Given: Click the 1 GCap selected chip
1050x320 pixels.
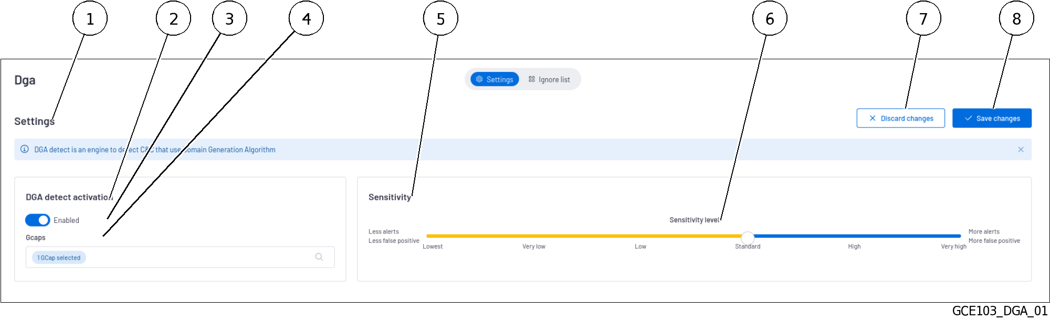Looking at the screenshot, I should [58, 257].
